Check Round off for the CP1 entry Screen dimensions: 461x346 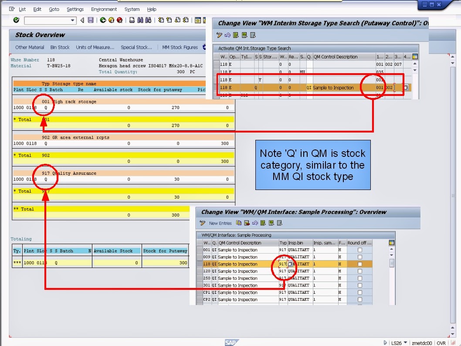point(360,292)
